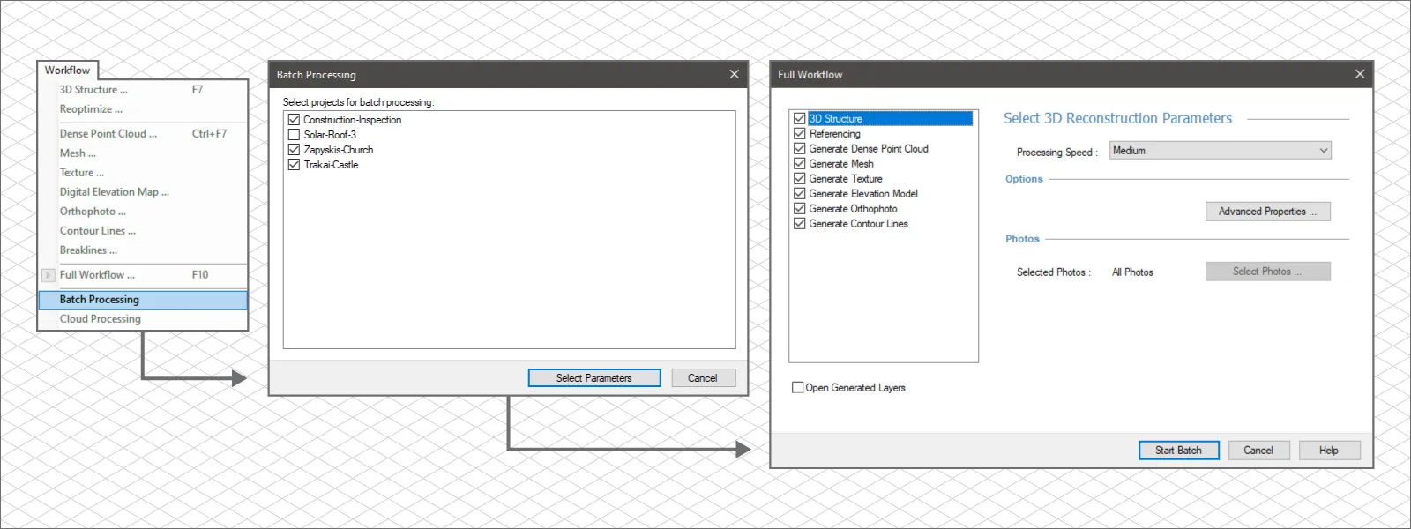Close the Batch Processing dialog

pyautogui.click(x=734, y=74)
